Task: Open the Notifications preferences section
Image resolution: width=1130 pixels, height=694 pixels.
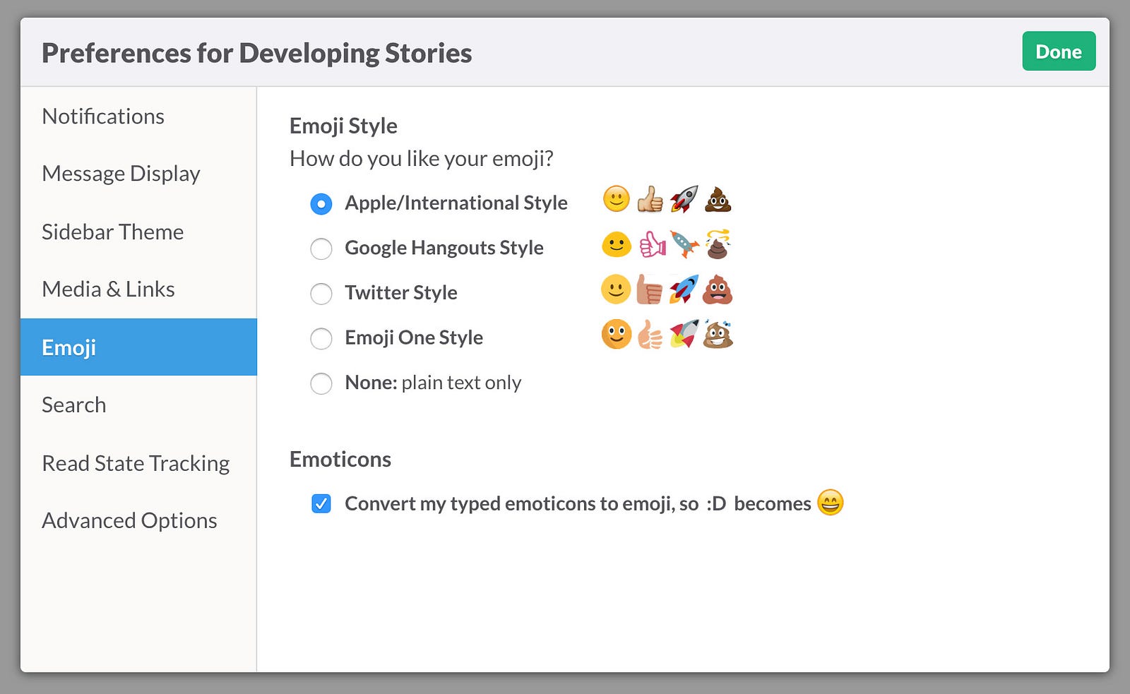Action: tap(138, 116)
